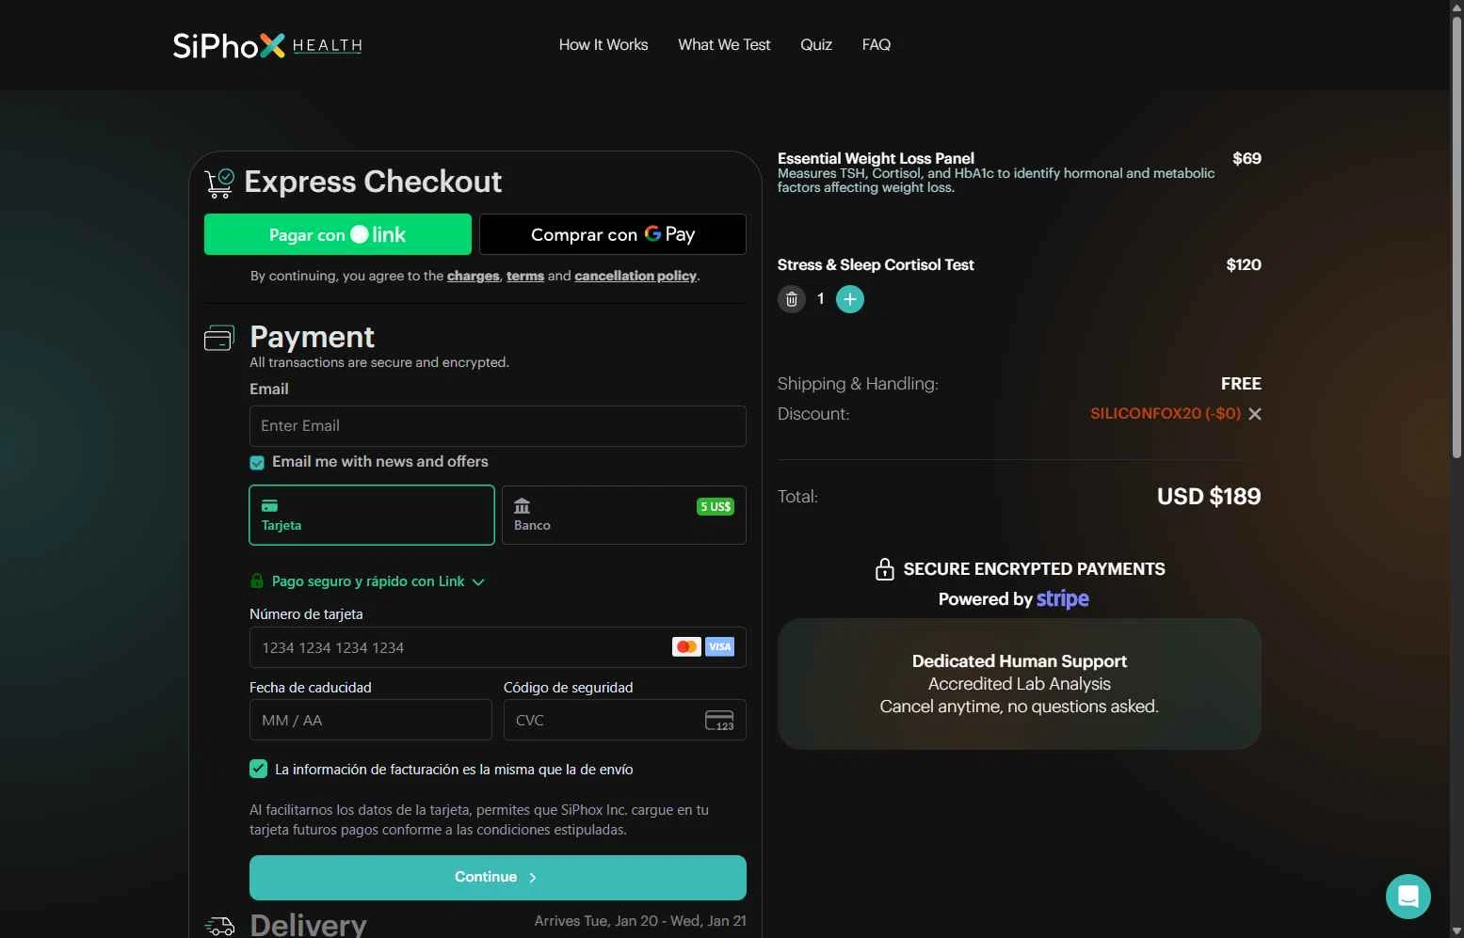This screenshot has height=938, width=1464.
Task: Click the green lock icon by Link
Action: coord(257,581)
